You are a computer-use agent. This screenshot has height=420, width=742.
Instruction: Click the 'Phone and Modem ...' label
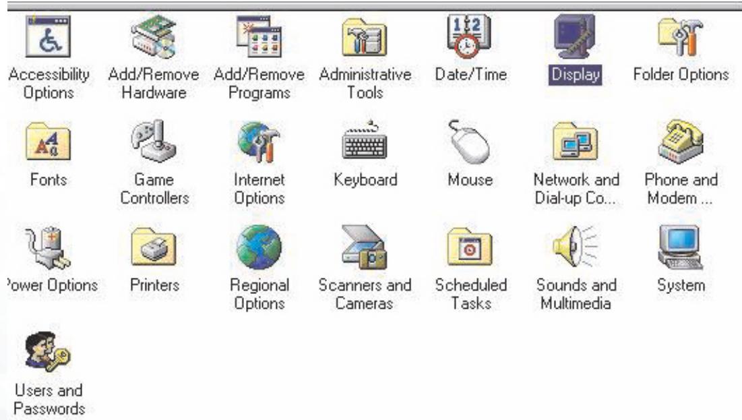pos(681,189)
